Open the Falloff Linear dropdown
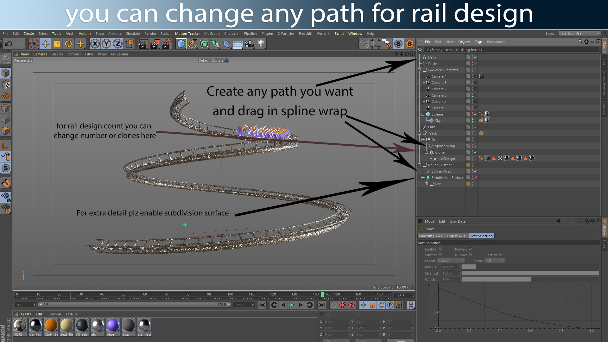608x342 pixels. 451,261
